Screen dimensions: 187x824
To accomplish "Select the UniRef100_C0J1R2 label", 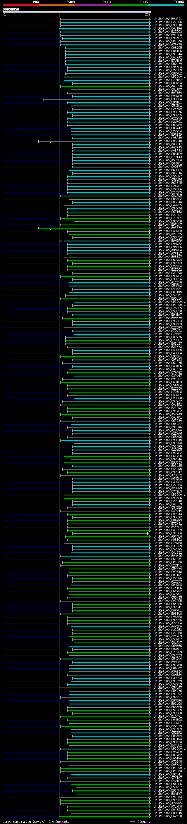I will tap(168, 405).
